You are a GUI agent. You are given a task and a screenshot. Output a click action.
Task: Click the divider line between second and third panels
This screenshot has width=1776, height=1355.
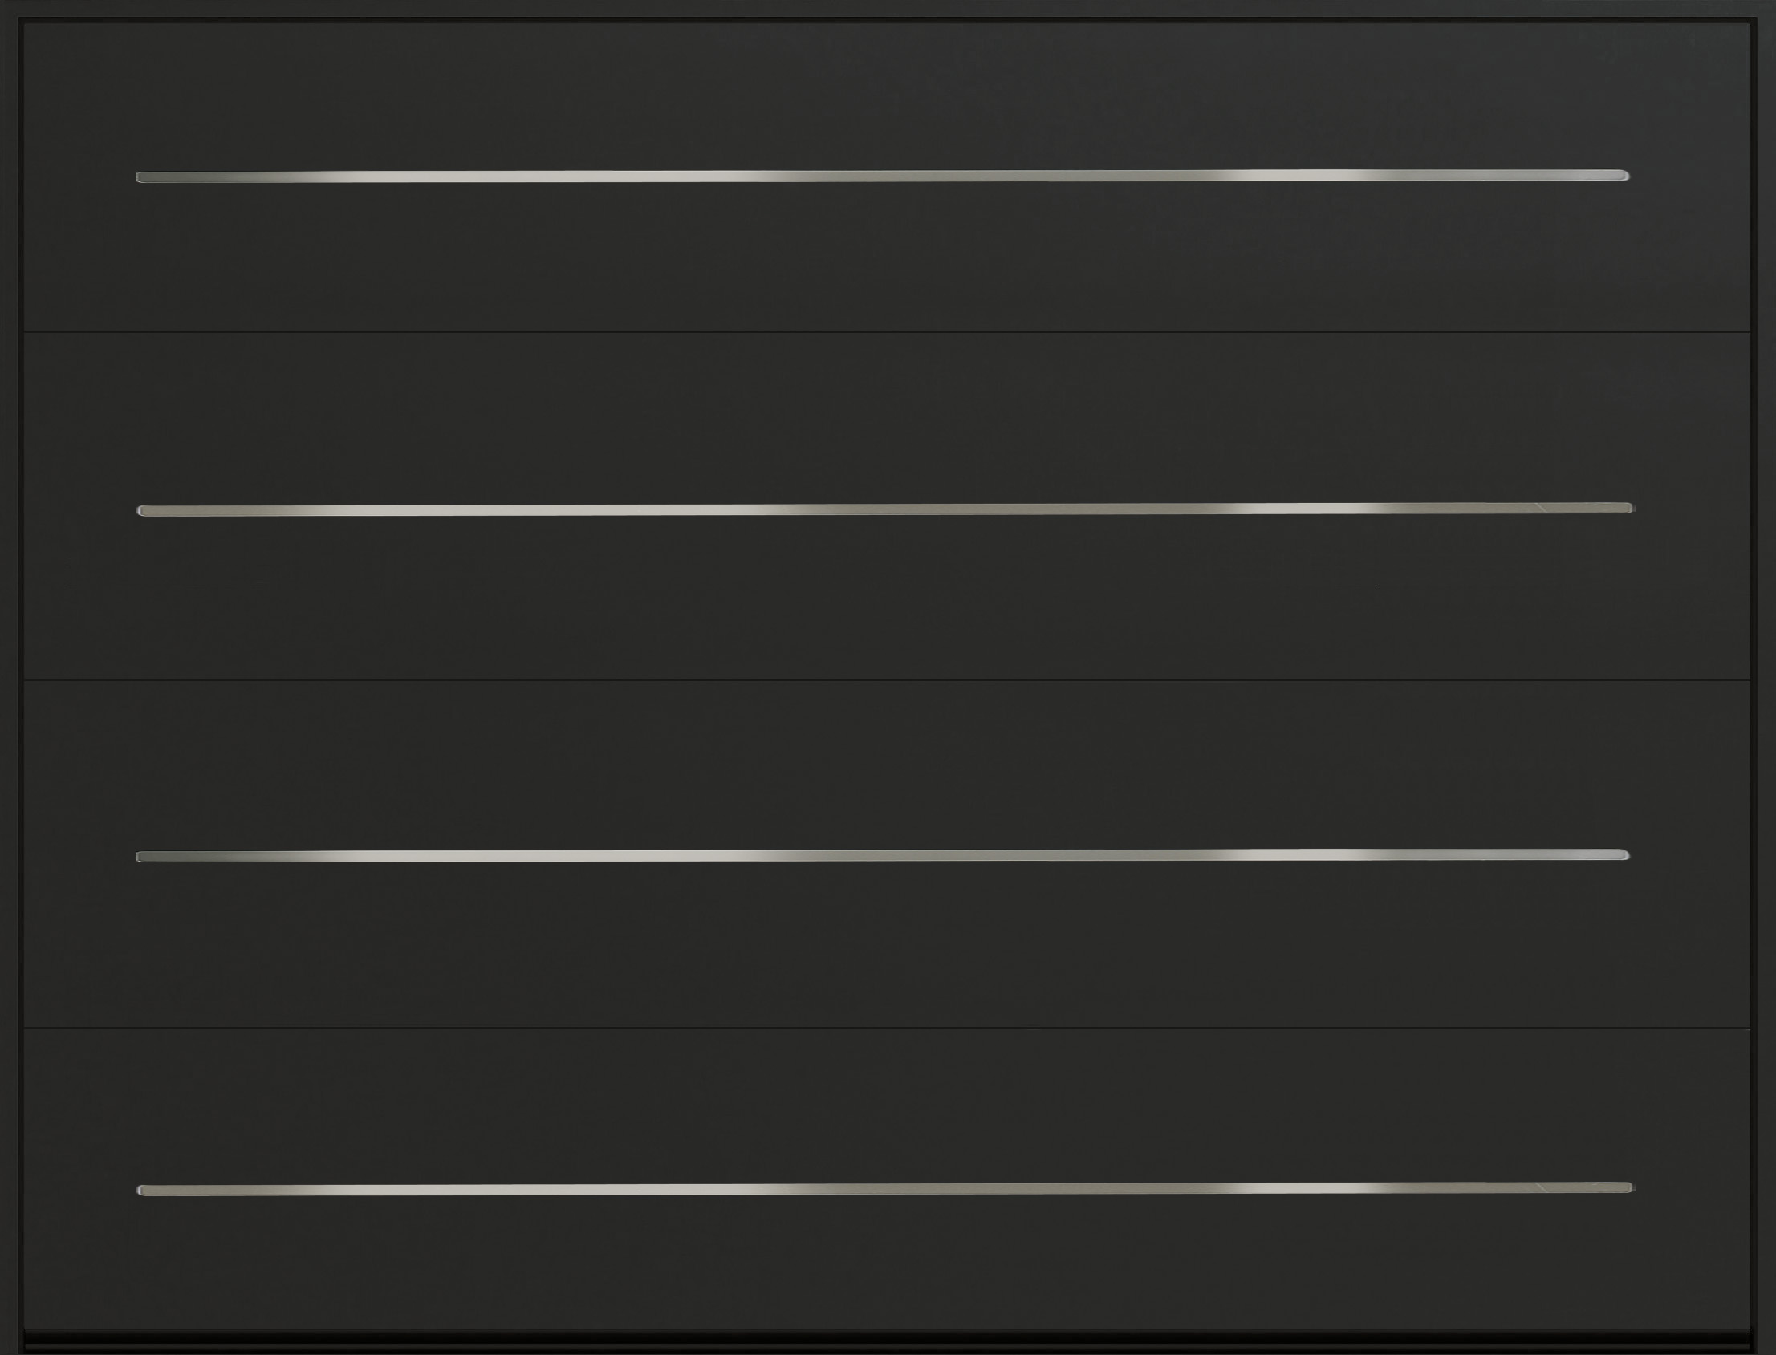pyautogui.click(x=888, y=680)
